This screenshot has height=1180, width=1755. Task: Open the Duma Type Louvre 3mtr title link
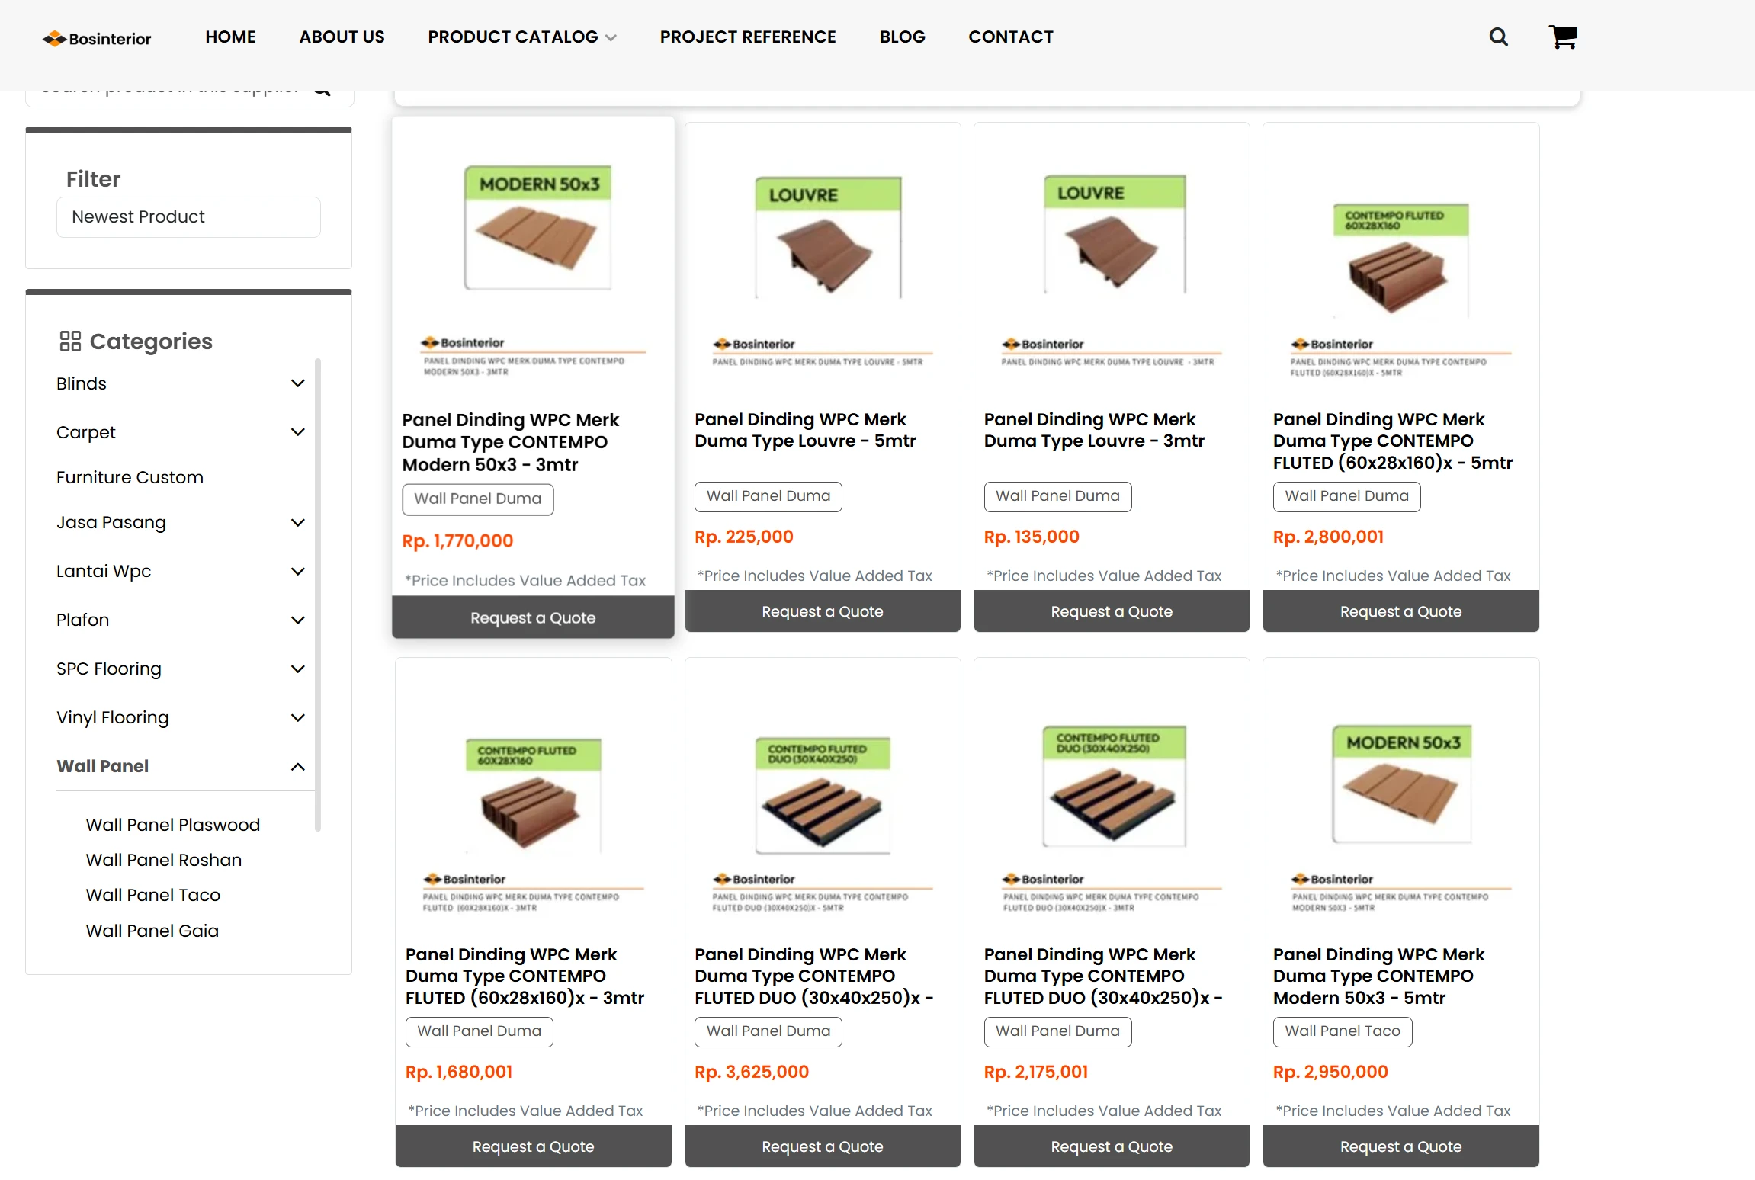(x=1094, y=430)
